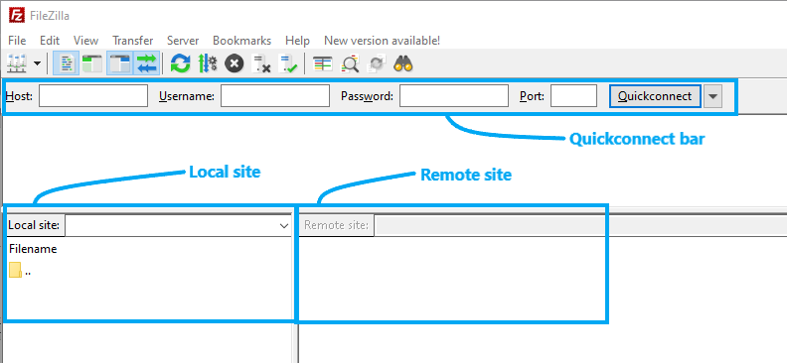This screenshot has width=787, height=363.
Task: Focus the Port input field
Action: tap(573, 95)
